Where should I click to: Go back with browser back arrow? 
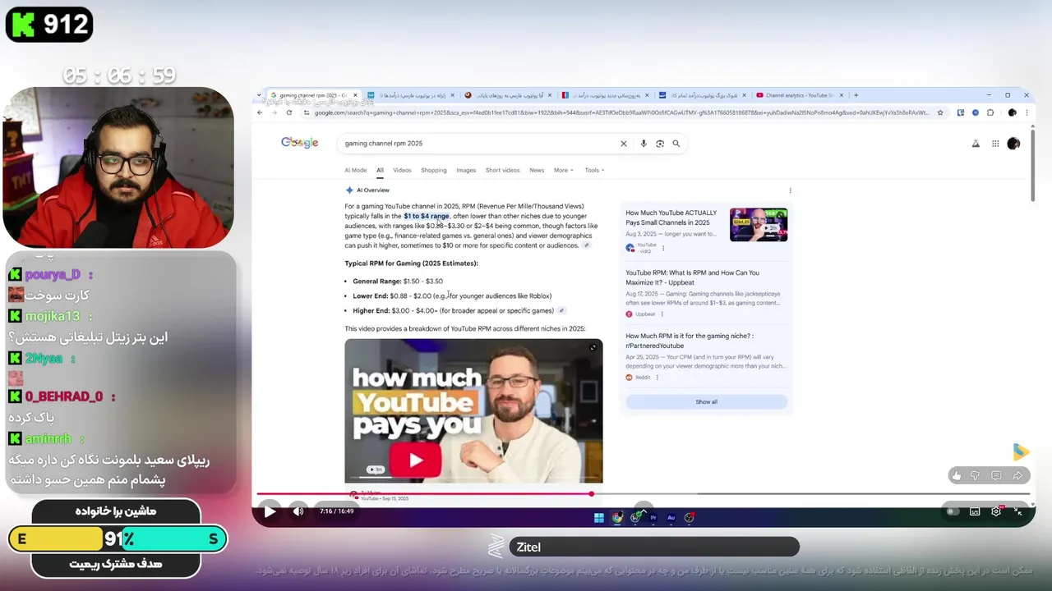[260, 112]
